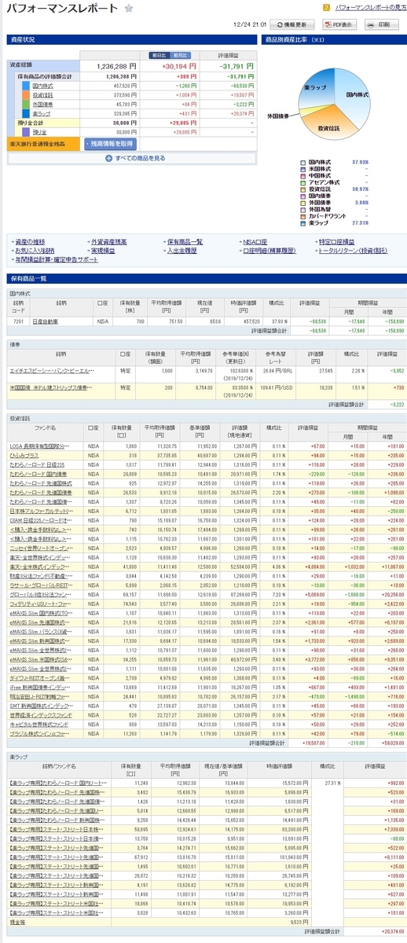This screenshot has height=943, width=407.
Task: Open the yellow help icon for the performance report
Action: (x=327, y=7)
